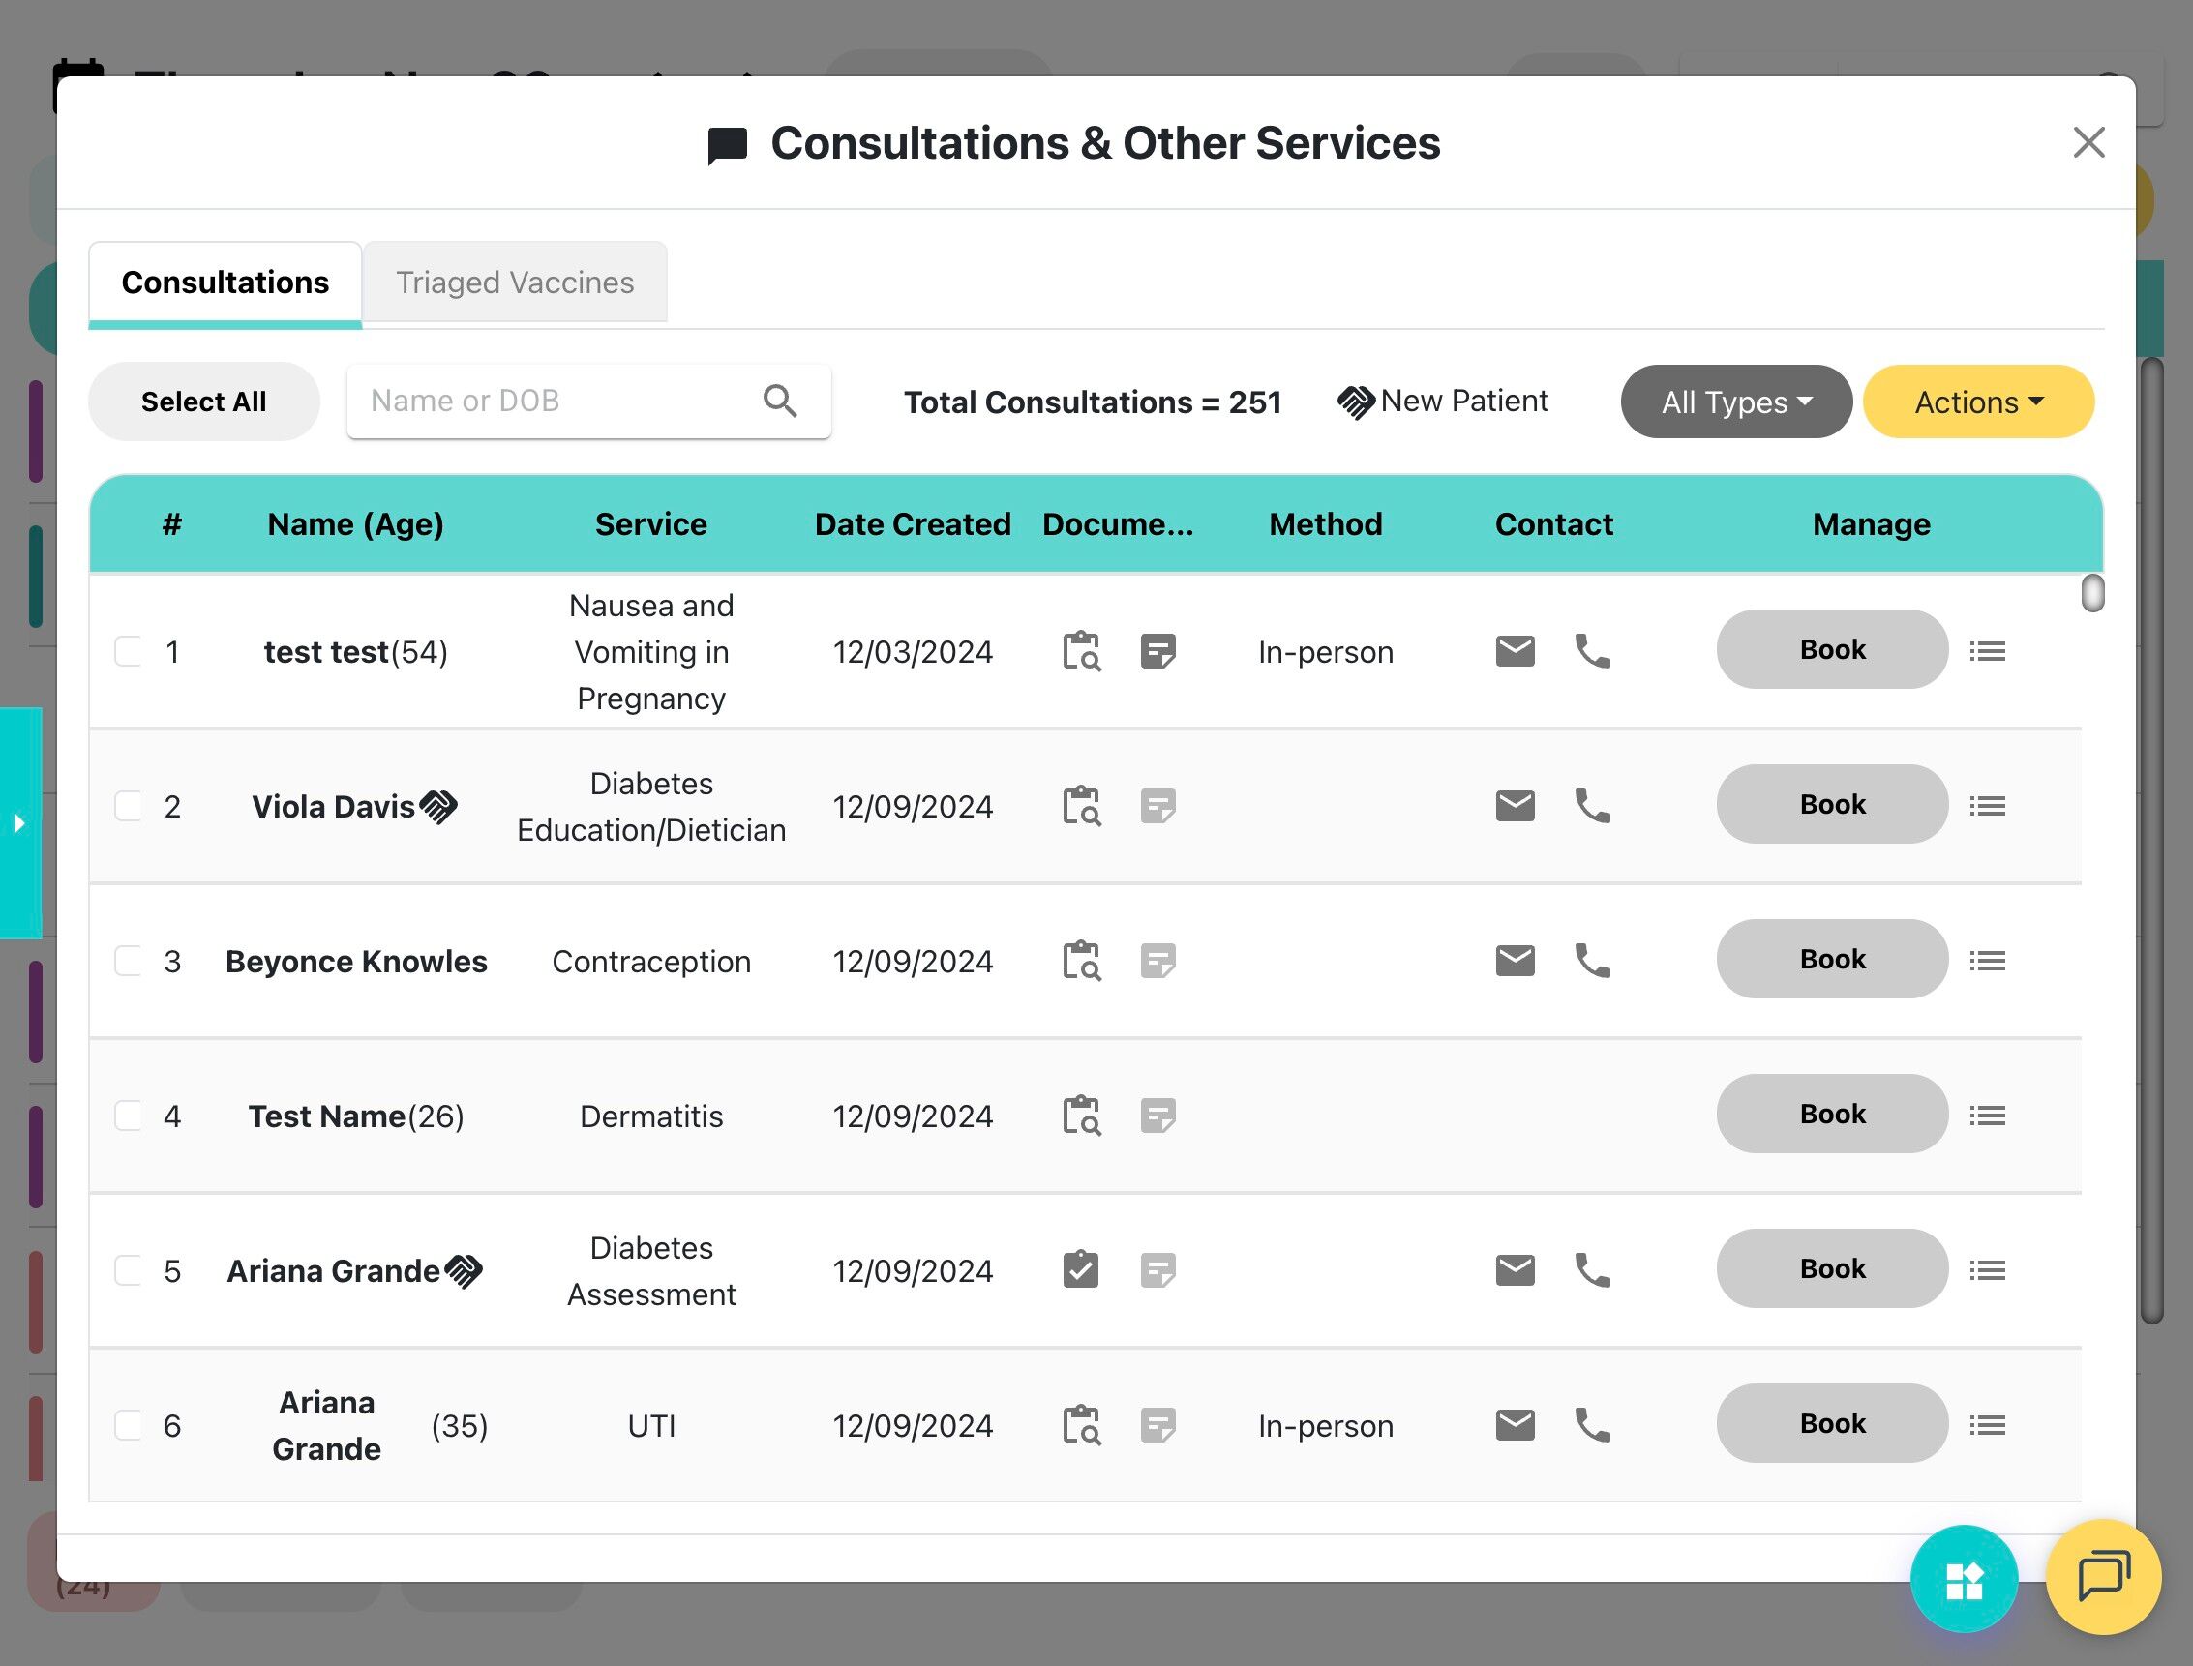Click the search magnifier icon
Viewport: 2193px width, 1666px height.
(780, 402)
